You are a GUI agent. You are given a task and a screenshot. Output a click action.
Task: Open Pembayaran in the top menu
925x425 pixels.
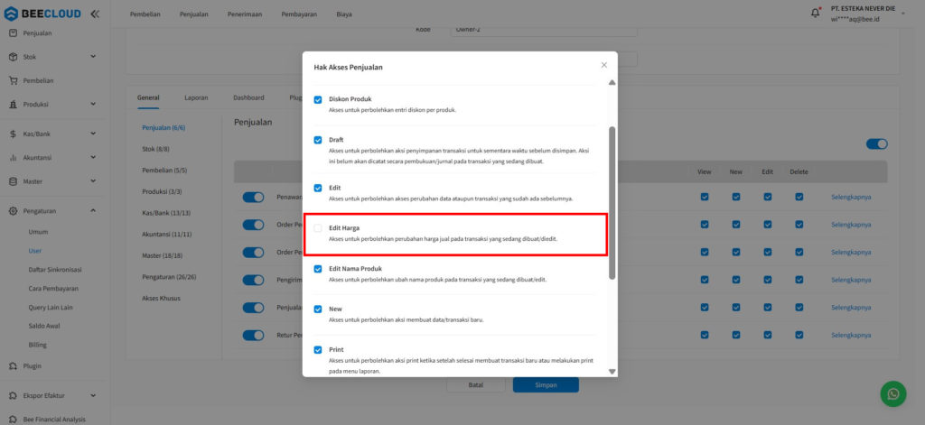(298, 14)
